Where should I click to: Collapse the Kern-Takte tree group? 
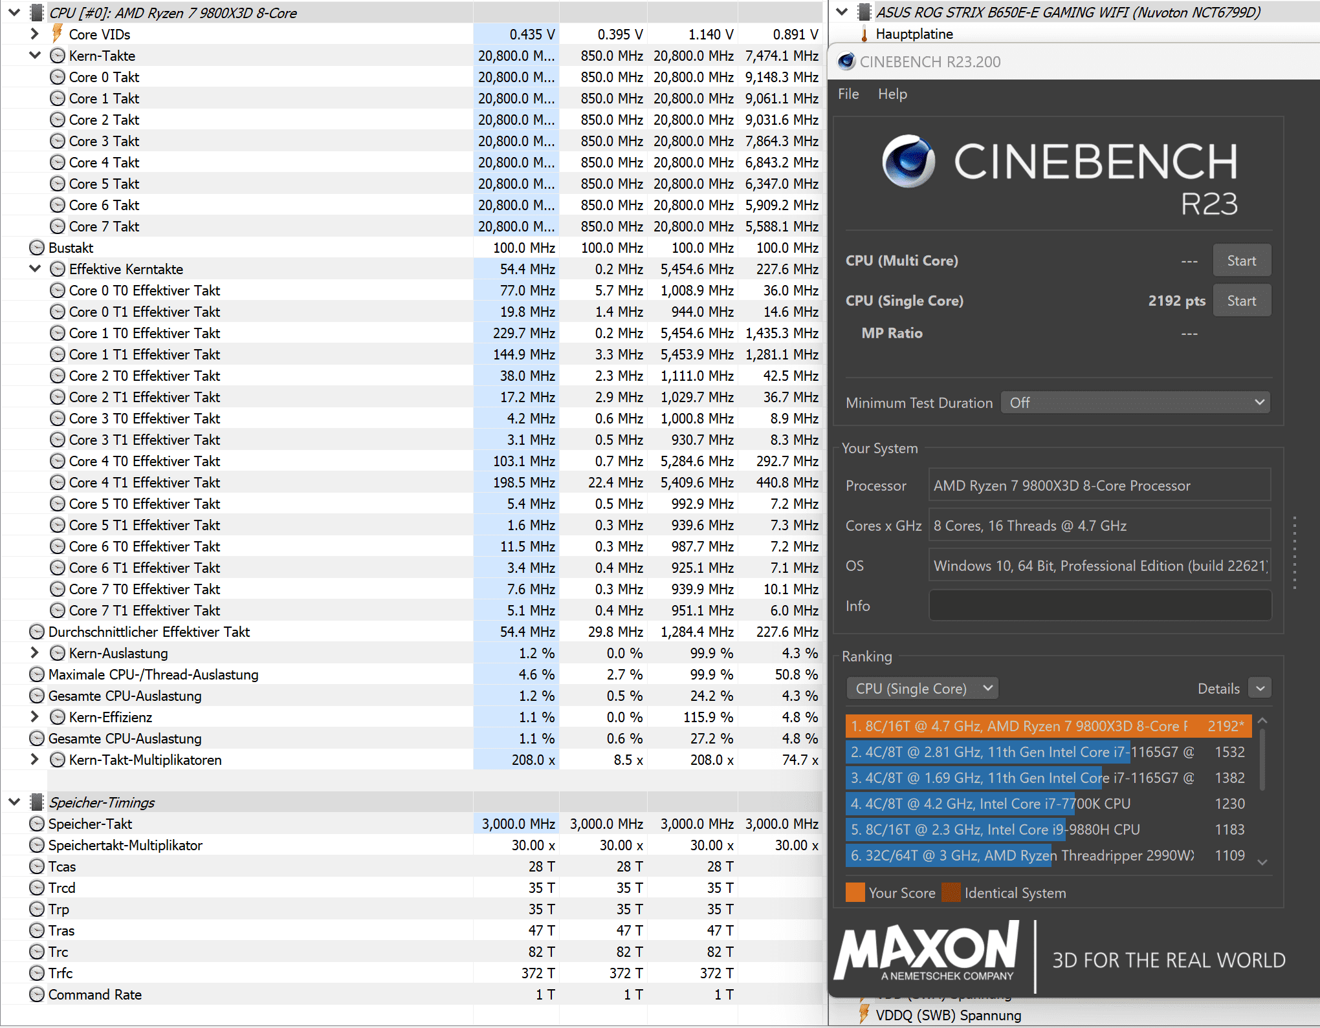point(35,56)
